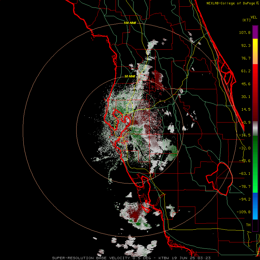Click the red segment of velocity color bar
Viewport: 260px width, 260px height.
pyautogui.click(x=255, y=92)
